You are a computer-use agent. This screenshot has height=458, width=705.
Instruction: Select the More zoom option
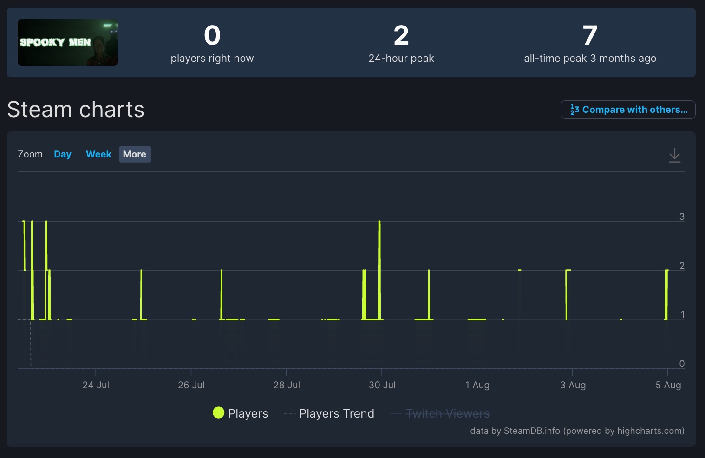pos(135,154)
